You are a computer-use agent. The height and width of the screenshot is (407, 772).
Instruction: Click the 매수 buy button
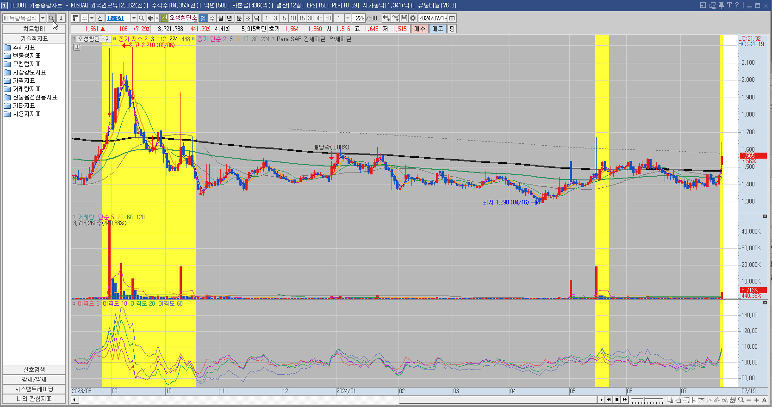click(x=419, y=29)
